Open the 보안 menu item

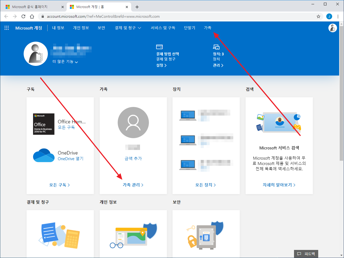pyautogui.click(x=101, y=28)
